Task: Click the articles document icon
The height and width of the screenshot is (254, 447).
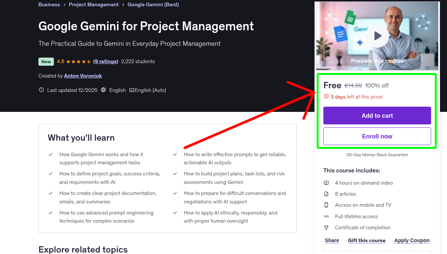Action: [x=326, y=193]
